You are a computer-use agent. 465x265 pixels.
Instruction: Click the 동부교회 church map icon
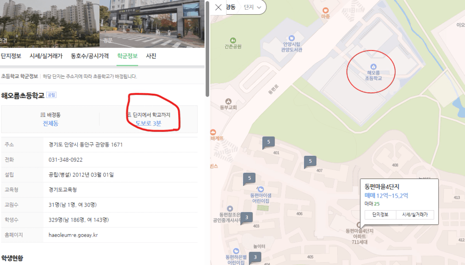coord(228,101)
